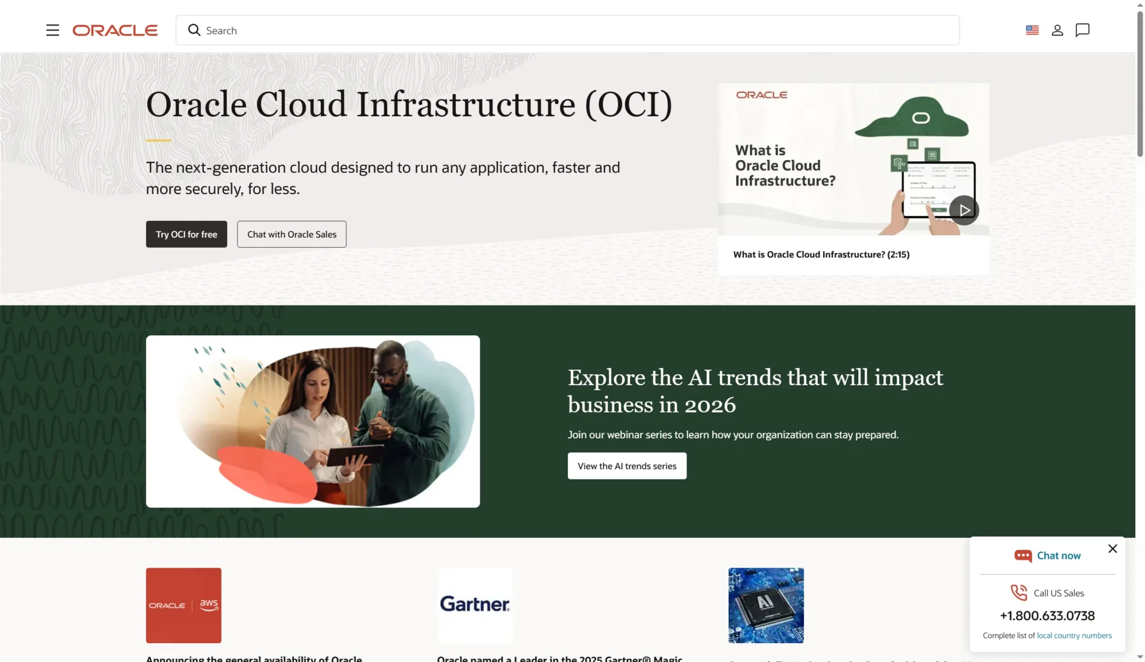The image size is (1145, 662).
Task: Click the scrollbar down arrow
Action: (1140, 657)
